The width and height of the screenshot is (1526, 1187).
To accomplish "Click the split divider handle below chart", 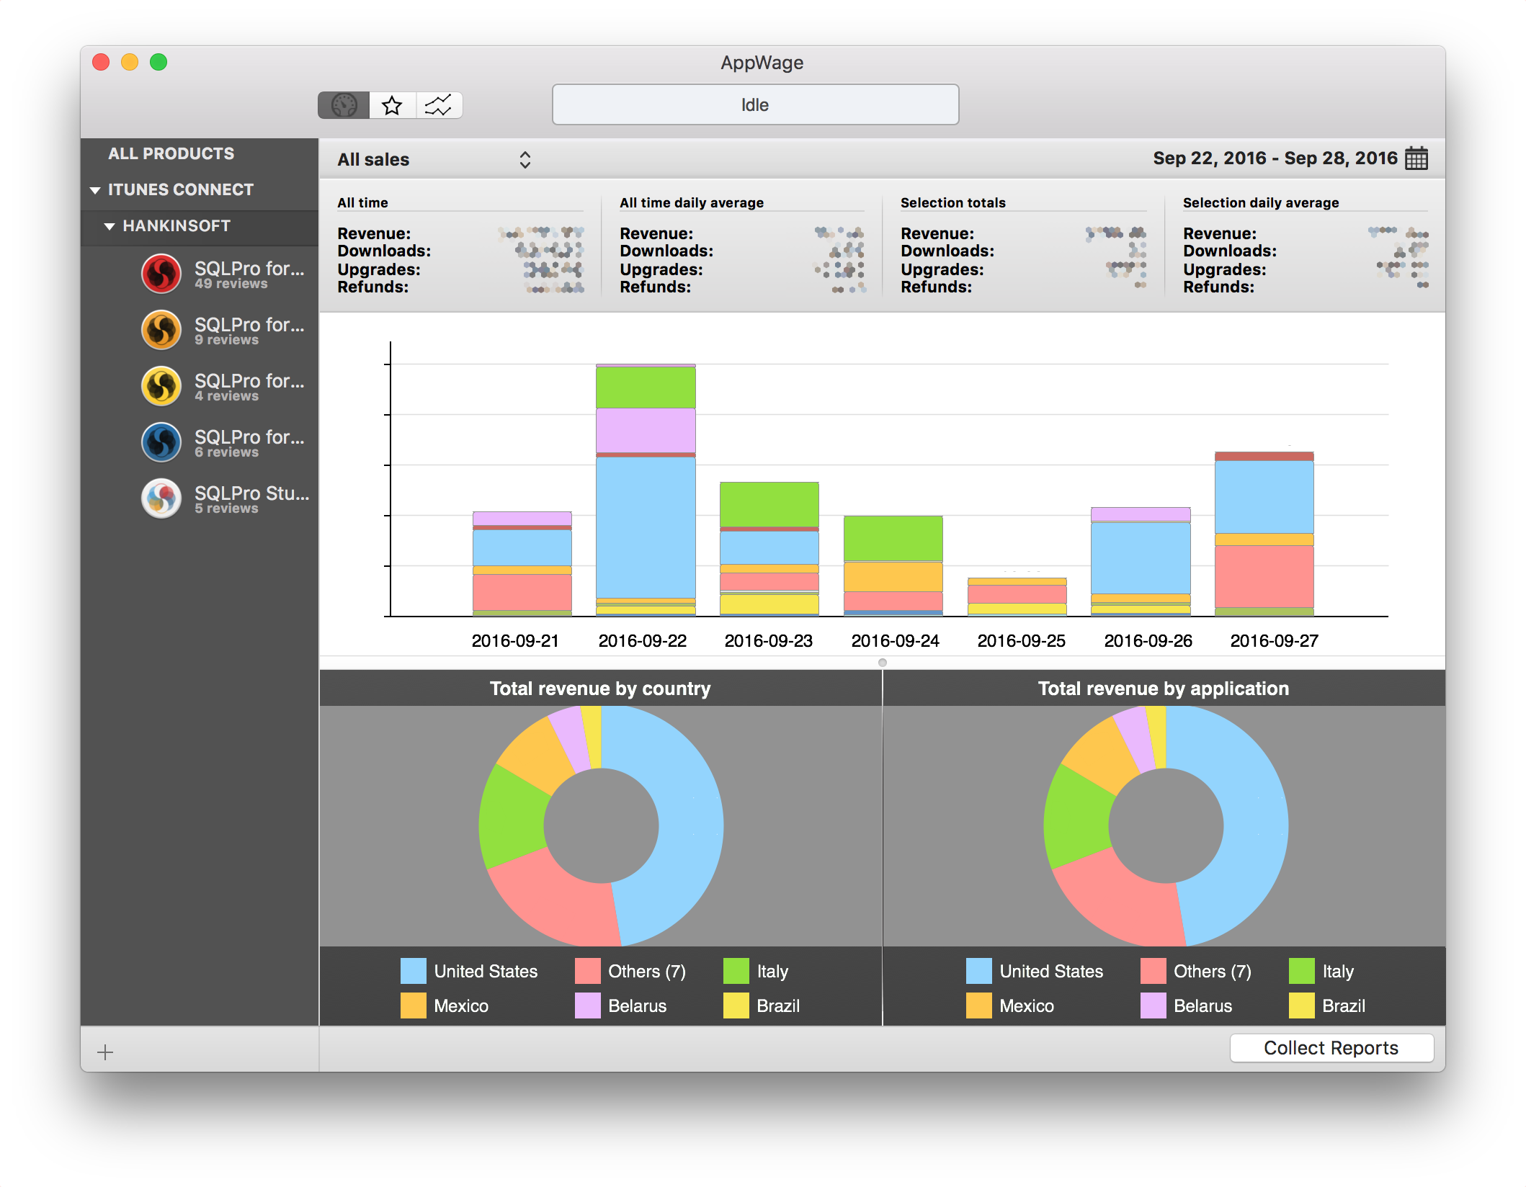I will [x=882, y=663].
